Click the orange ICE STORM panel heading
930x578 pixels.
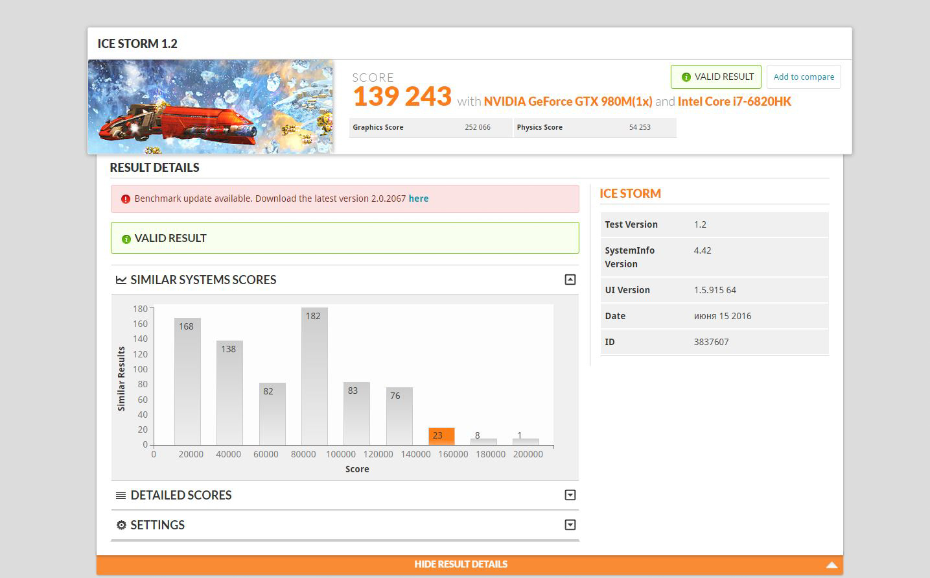(x=631, y=193)
